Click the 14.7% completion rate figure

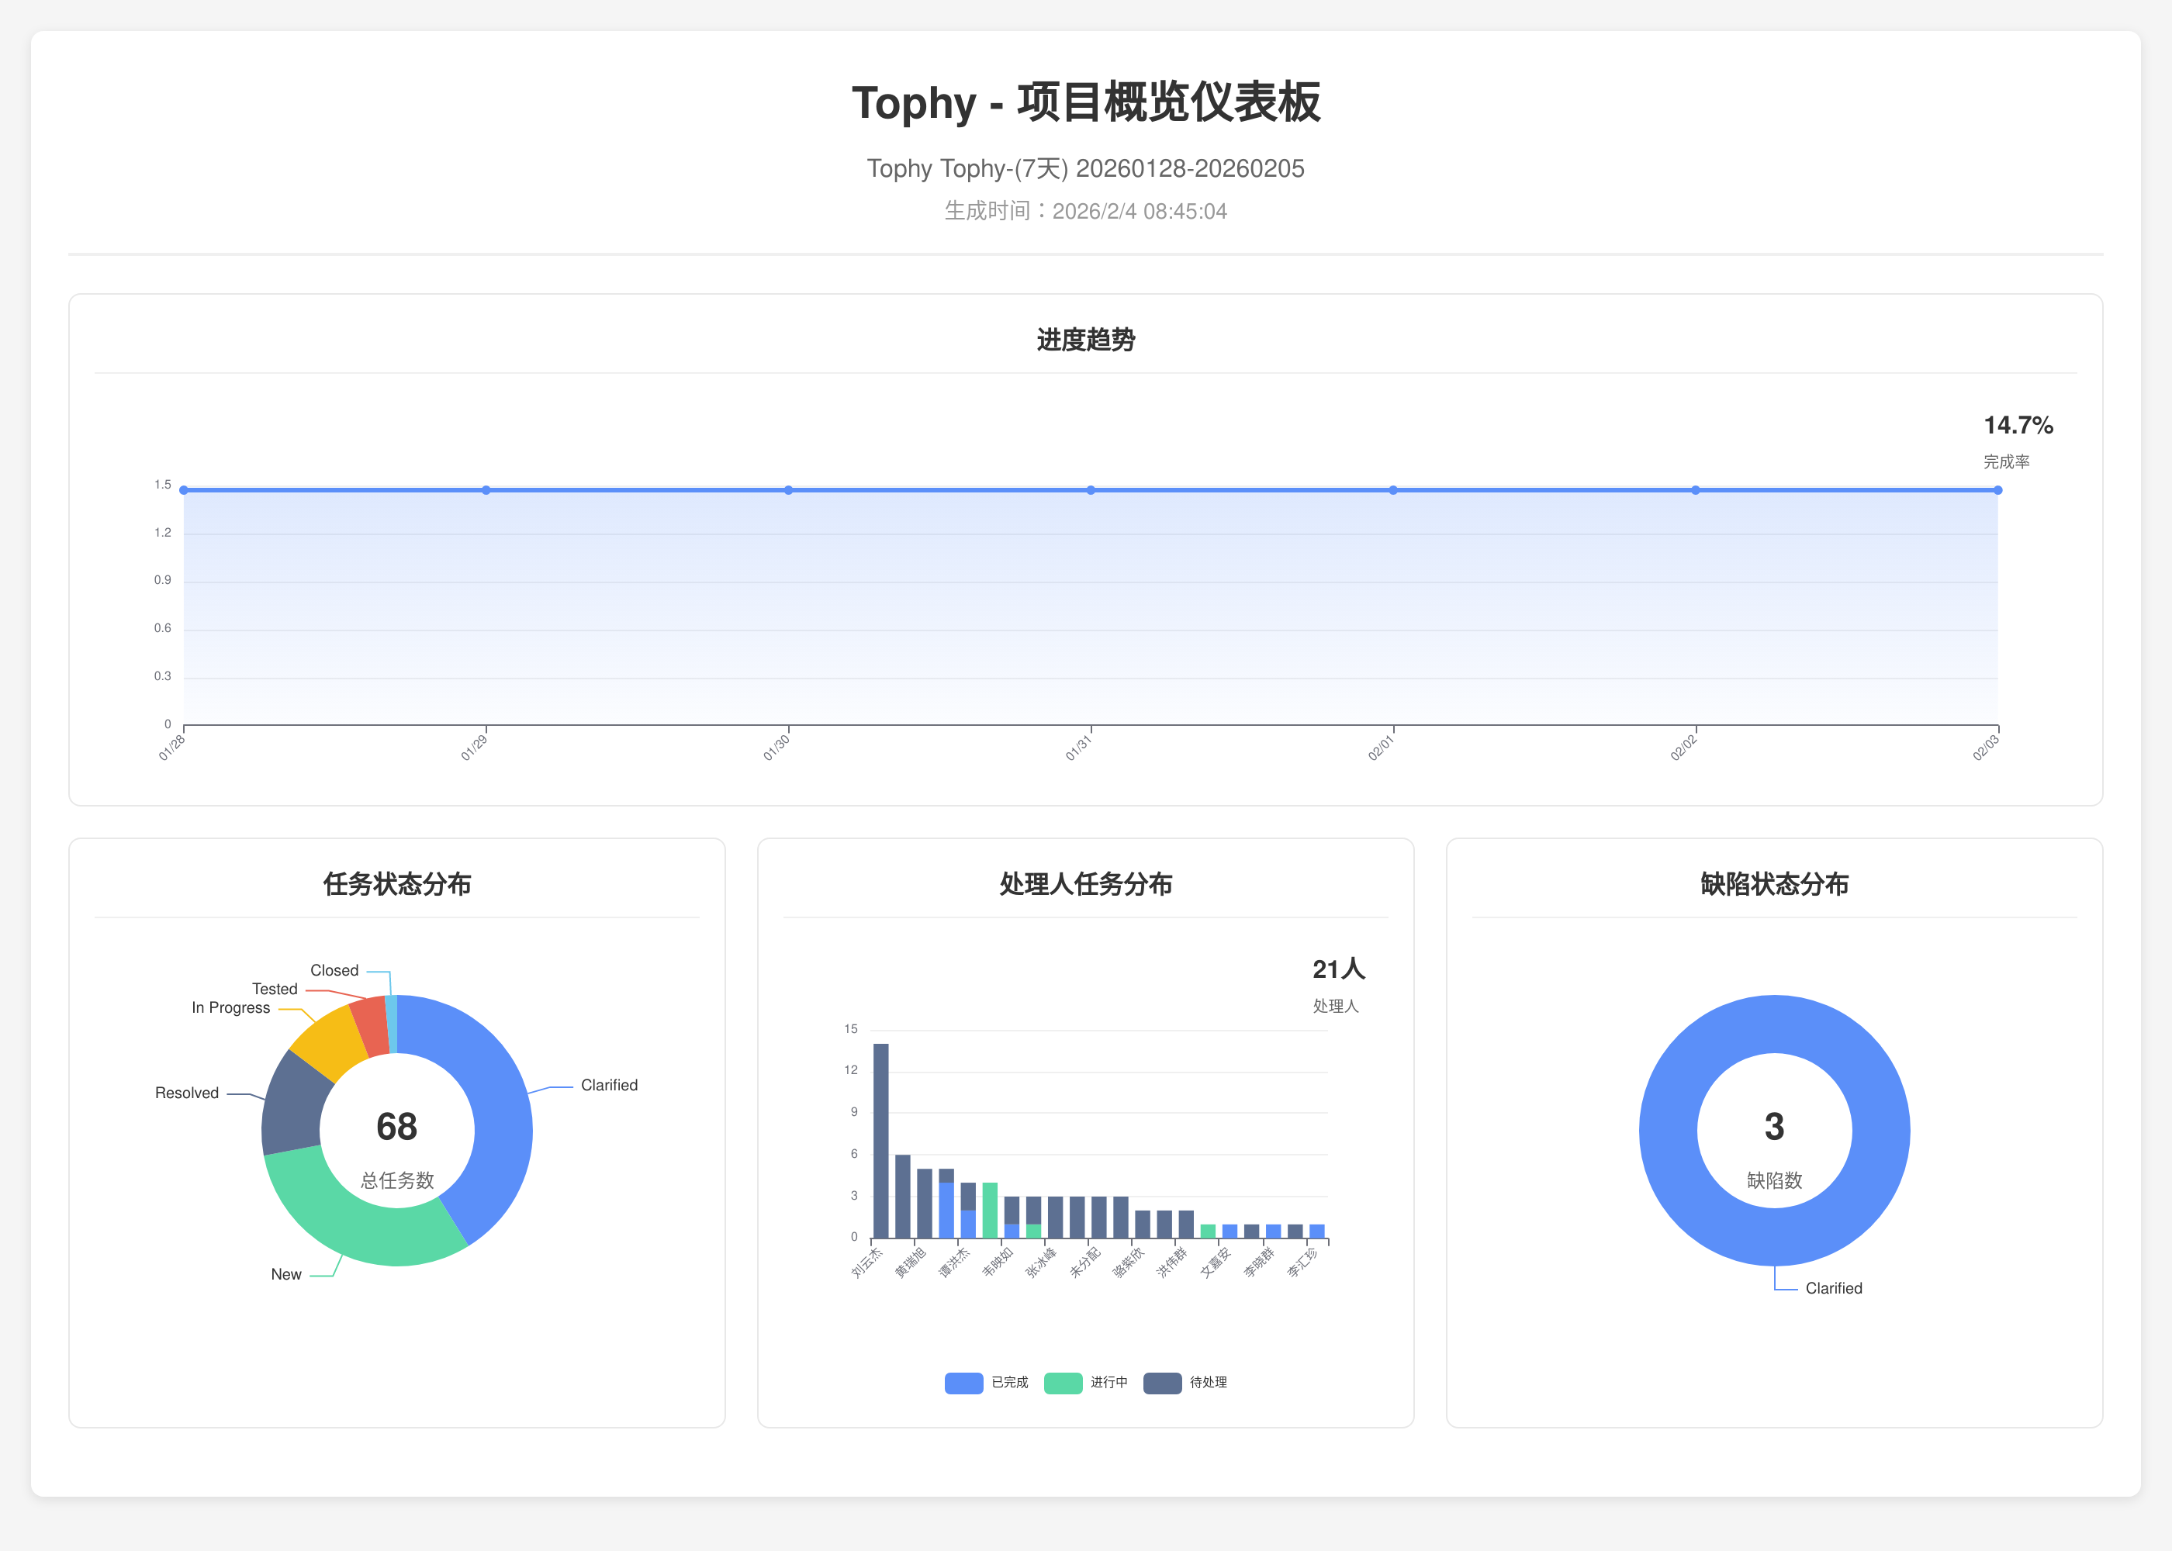click(2018, 425)
